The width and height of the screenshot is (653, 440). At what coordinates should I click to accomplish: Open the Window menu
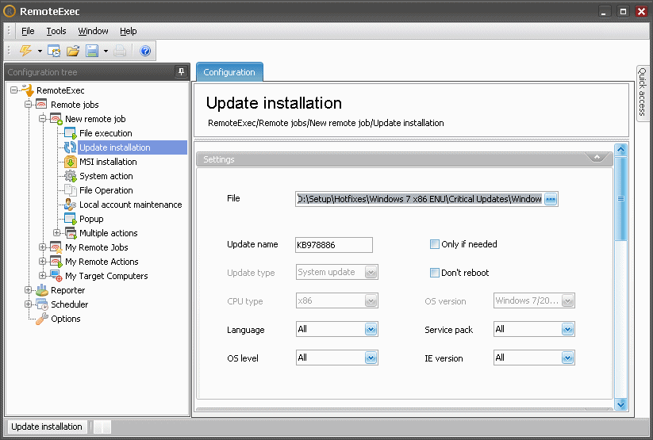click(93, 31)
